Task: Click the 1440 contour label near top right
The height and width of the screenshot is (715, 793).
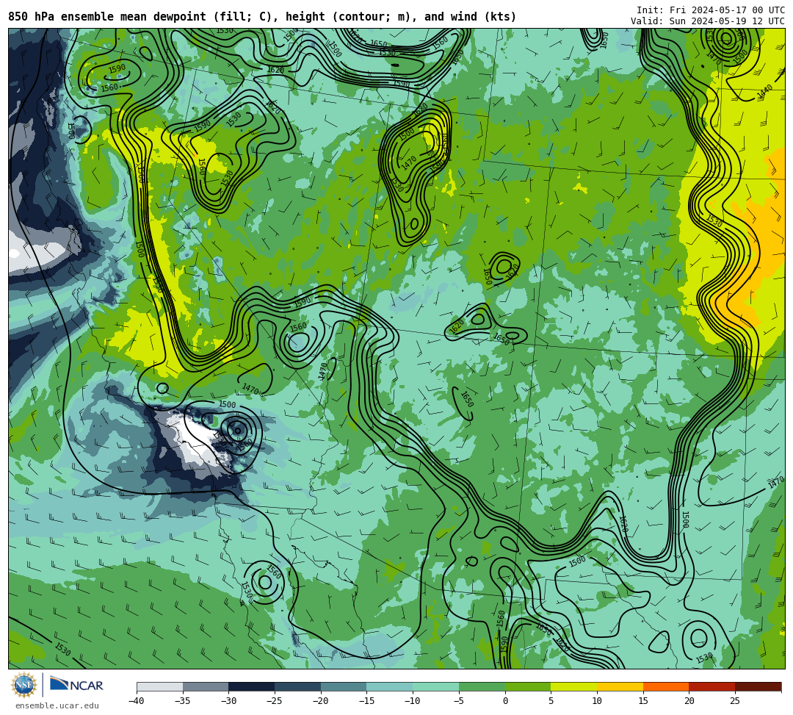Action: 764,92
